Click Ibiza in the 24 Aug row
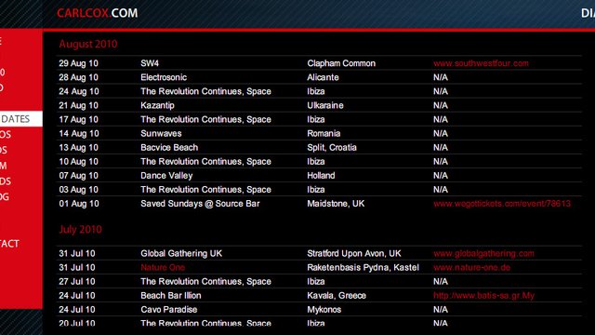The width and height of the screenshot is (595, 335). click(x=316, y=91)
